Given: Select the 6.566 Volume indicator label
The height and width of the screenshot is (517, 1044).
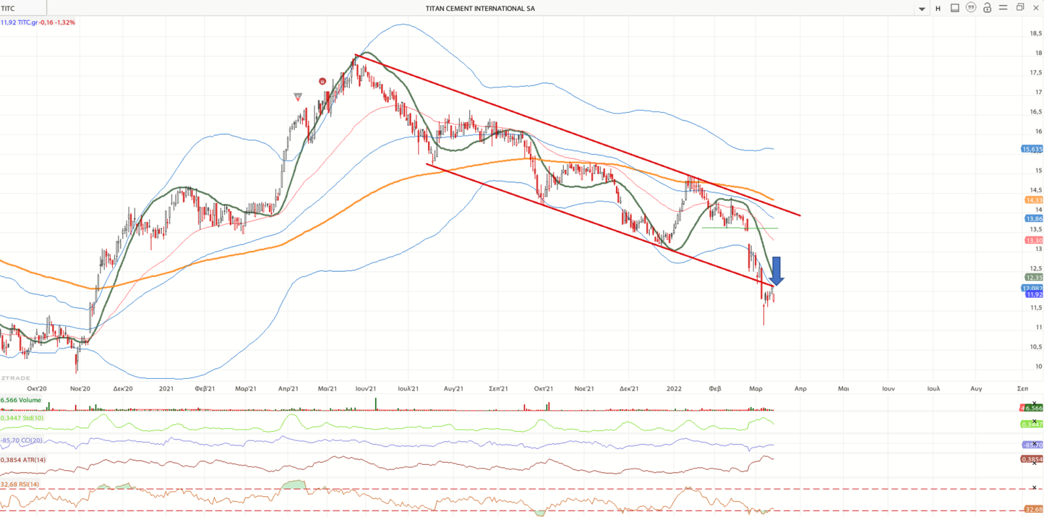Looking at the screenshot, I should [x=21, y=400].
